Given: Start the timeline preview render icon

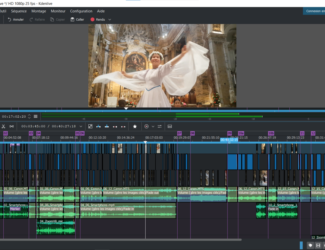Looking at the screenshot, I should click(147, 126).
